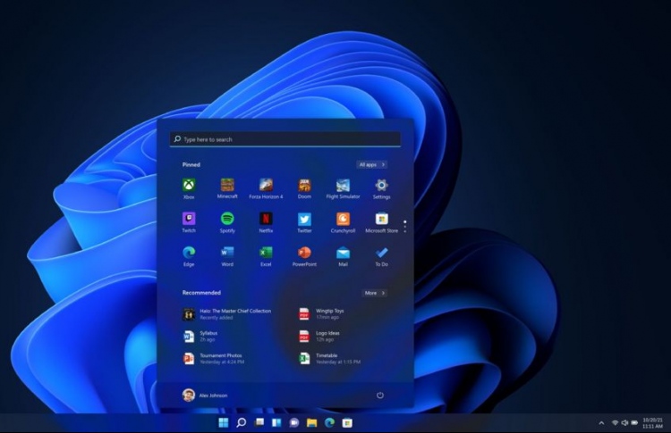This screenshot has width=671, height=433.
Task: Launch Forza Horizon 4
Action: tap(266, 186)
